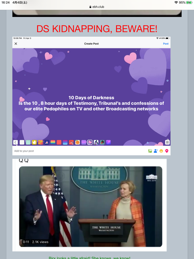Collapse background picker with left chevron
The width and height of the screenshot is (194, 259).
point(15,142)
